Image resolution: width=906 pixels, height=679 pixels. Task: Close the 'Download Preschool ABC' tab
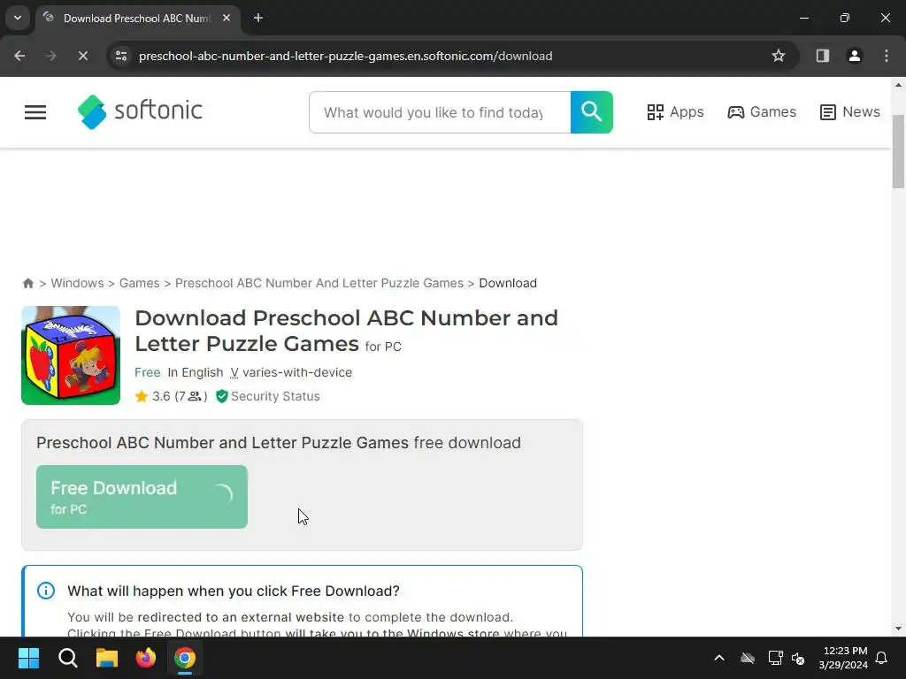tap(226, 18)
